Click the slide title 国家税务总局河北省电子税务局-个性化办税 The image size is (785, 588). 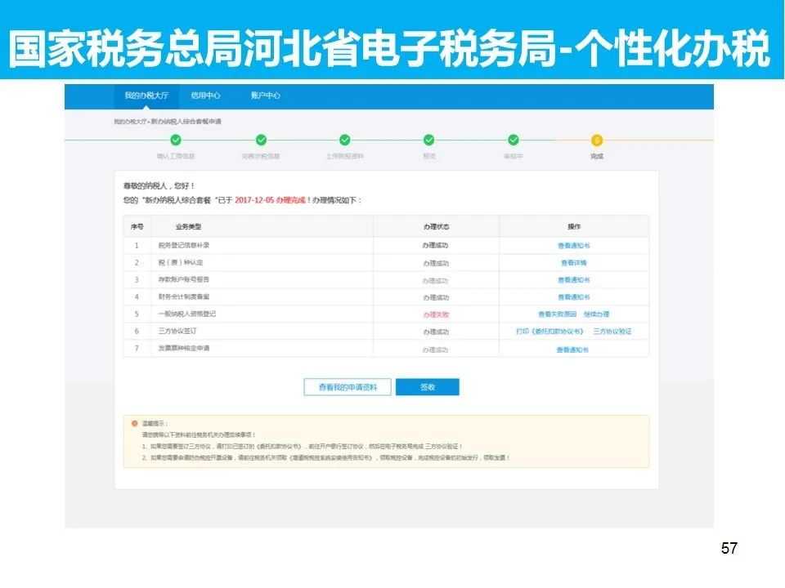coord(389,48)
